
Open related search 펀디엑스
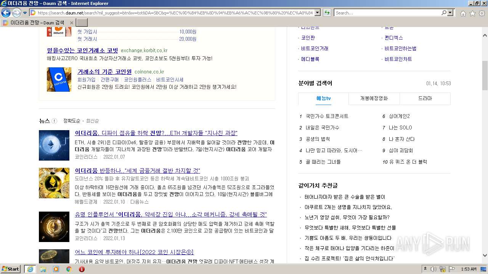tap(394, 38)
